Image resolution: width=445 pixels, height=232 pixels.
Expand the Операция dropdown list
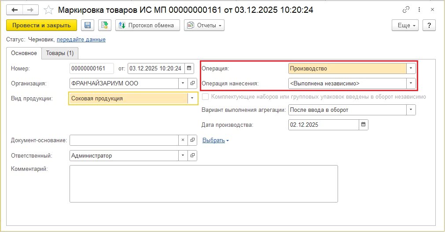[x=411, y=68]
